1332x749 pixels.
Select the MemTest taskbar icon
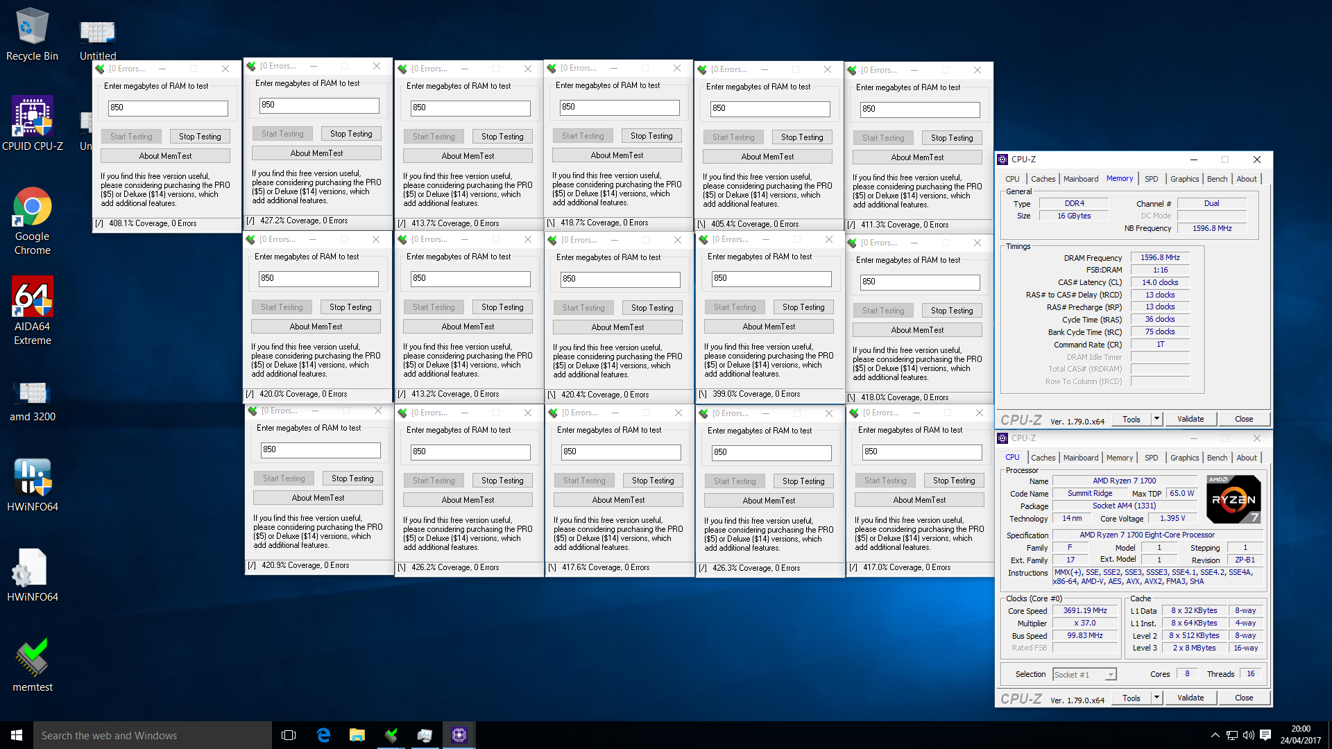coord(391,735)
